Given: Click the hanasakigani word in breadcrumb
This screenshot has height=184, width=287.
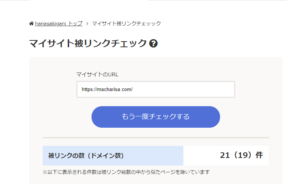Looking at the screenshot, I should click(51, 23).
